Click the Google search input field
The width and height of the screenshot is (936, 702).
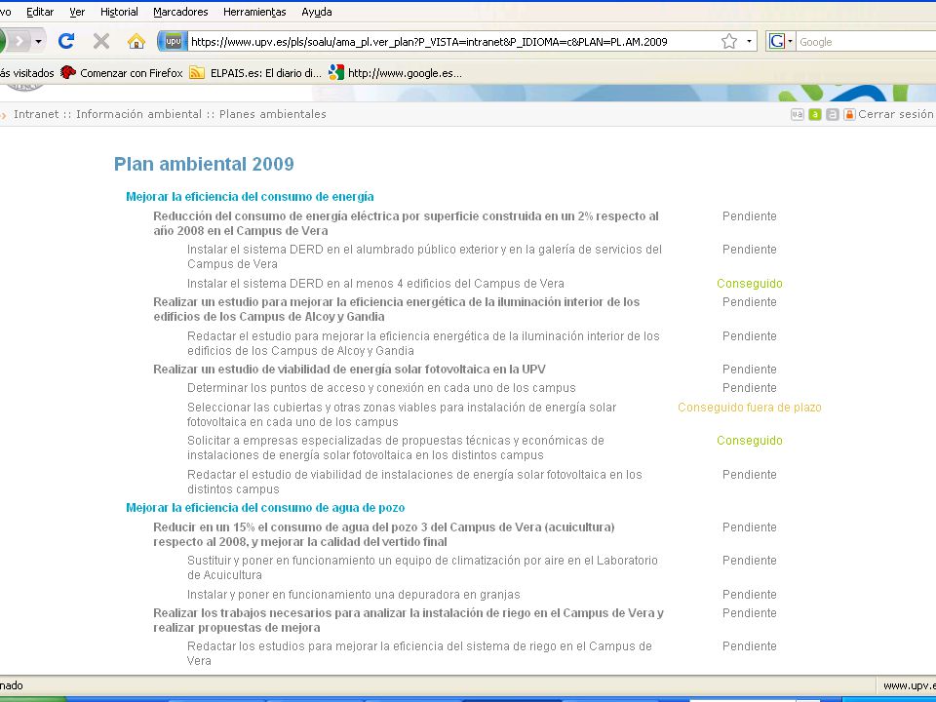(x=866, y=42)
